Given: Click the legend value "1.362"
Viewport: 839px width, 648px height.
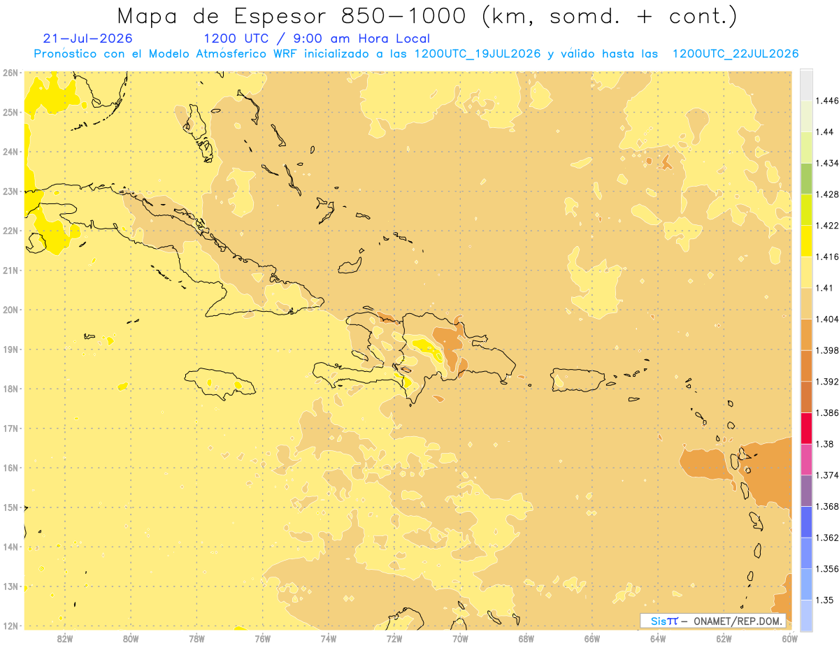Looking at the screenshot, I should coord(827,538).
